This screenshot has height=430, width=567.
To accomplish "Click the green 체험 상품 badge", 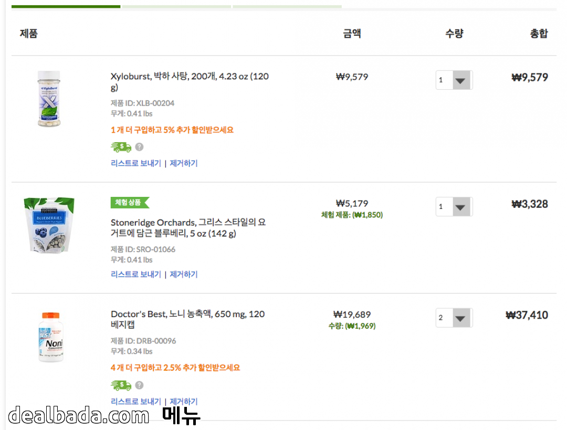I will tap(129, 203).
